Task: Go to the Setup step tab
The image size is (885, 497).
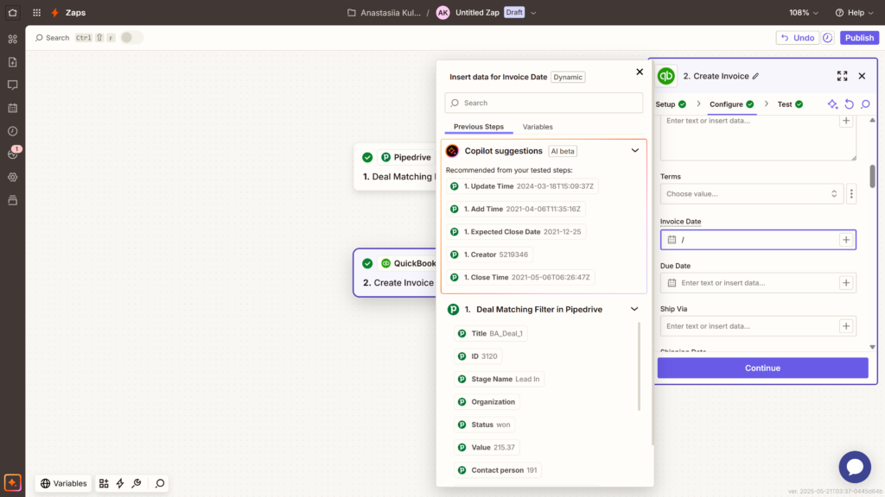Action: coord(671,104)
